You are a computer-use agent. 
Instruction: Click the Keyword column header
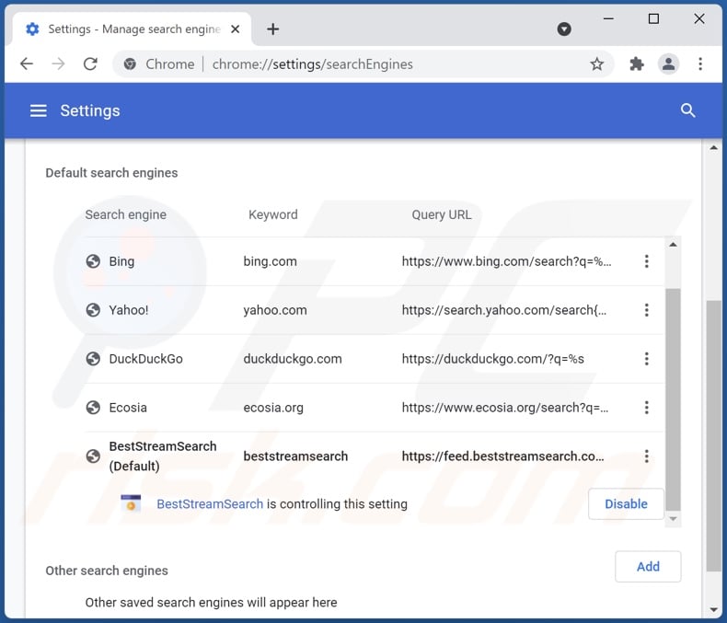(x=273, y=214)
